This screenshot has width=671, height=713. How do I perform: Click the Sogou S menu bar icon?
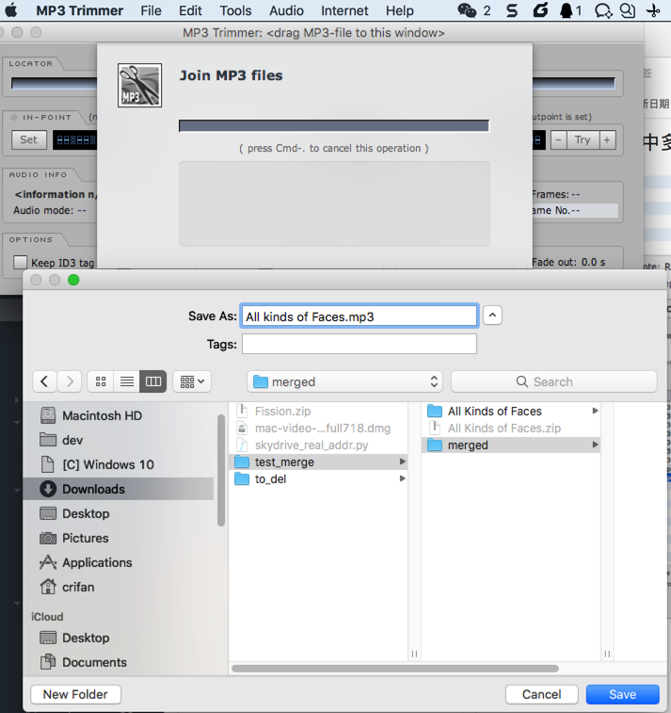pyautogui.click(x=512, y=10)
